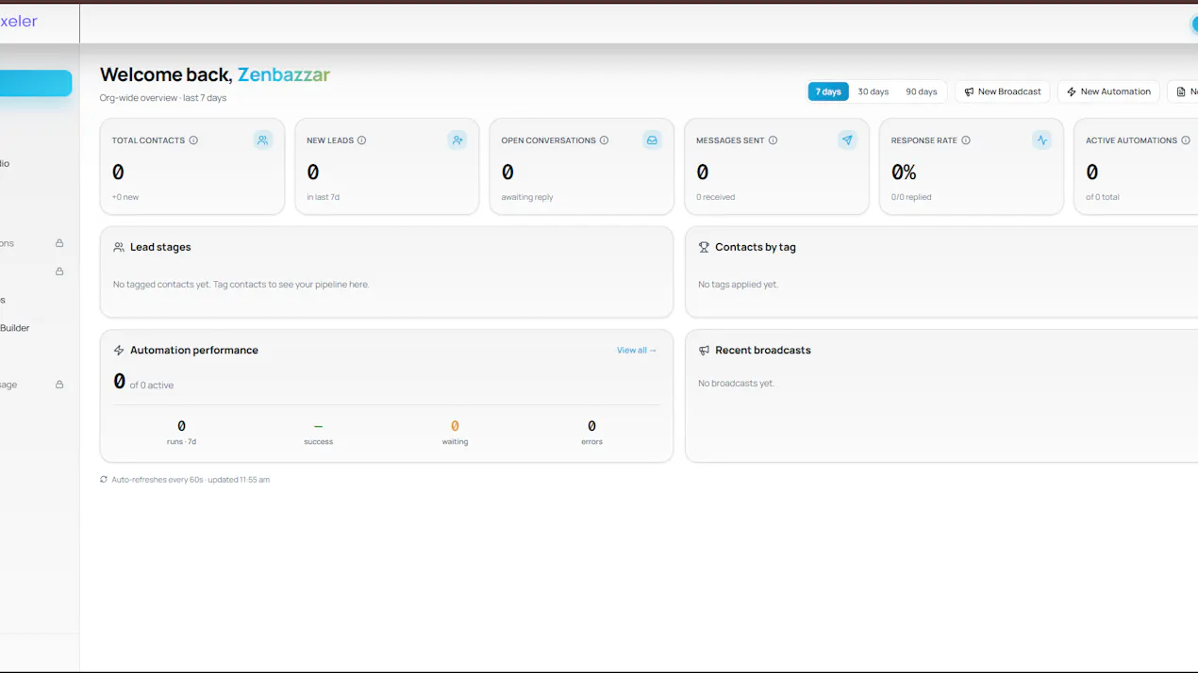The image size is (1198, 673).
Task: Open the 'lio' sidebar item
Action: [5, 164]
